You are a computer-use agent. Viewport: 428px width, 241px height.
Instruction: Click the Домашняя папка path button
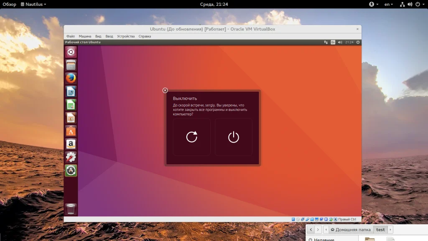tap(350, 230)
